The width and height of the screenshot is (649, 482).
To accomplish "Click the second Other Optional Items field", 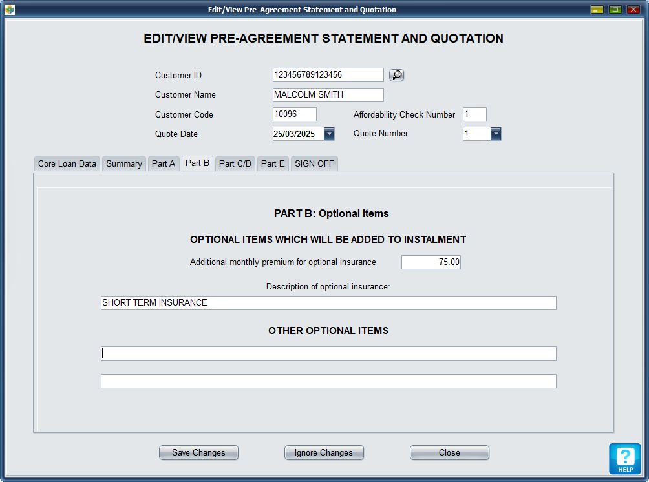I will click(x=328, y=381).
